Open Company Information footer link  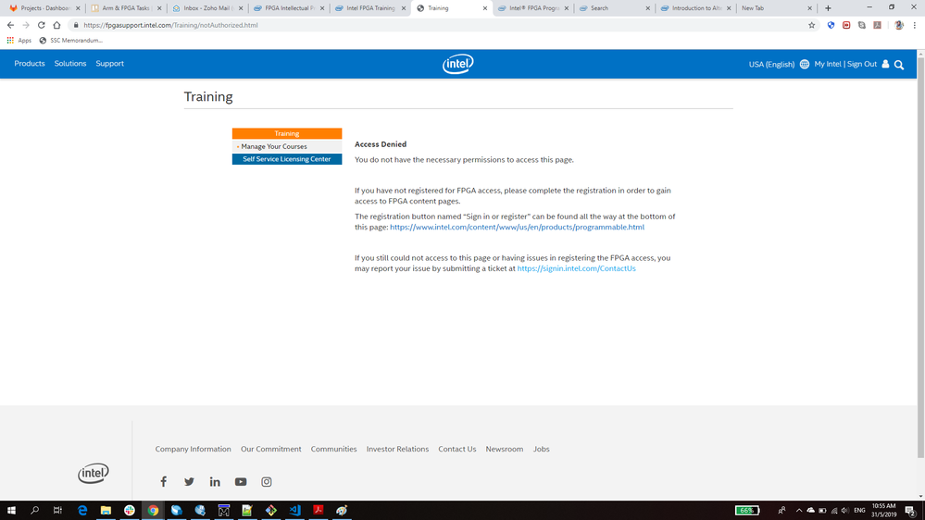[x=193, y=450]
